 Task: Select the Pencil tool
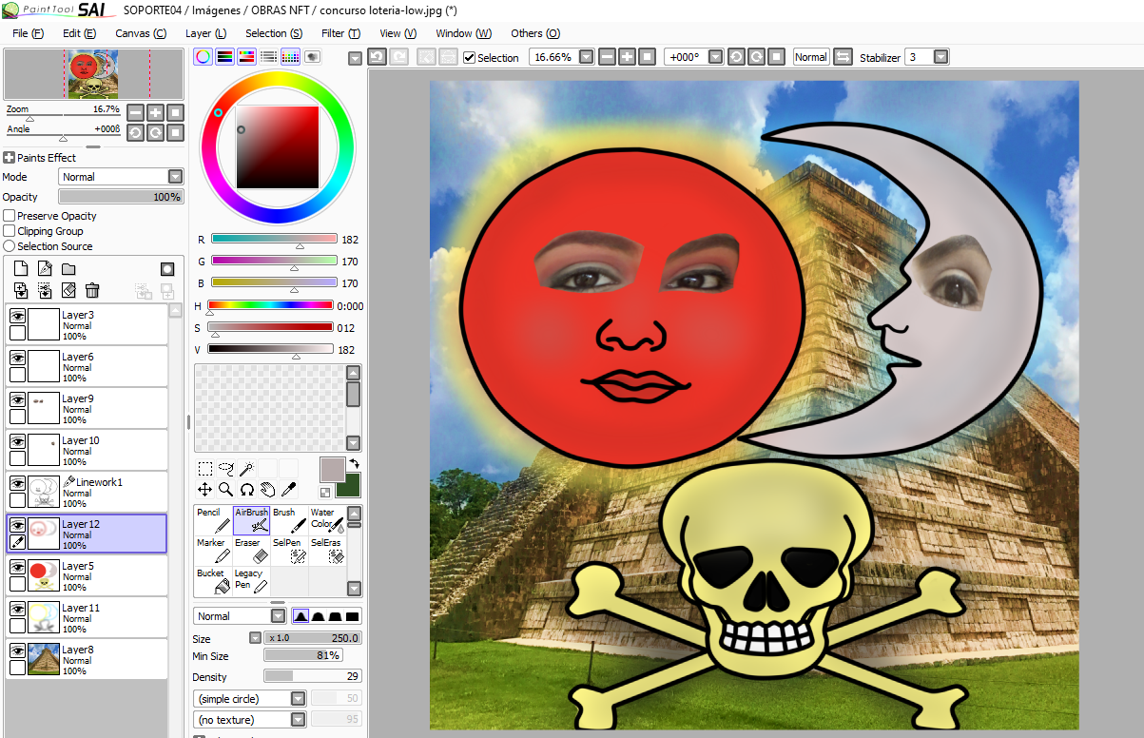point(213,519)
